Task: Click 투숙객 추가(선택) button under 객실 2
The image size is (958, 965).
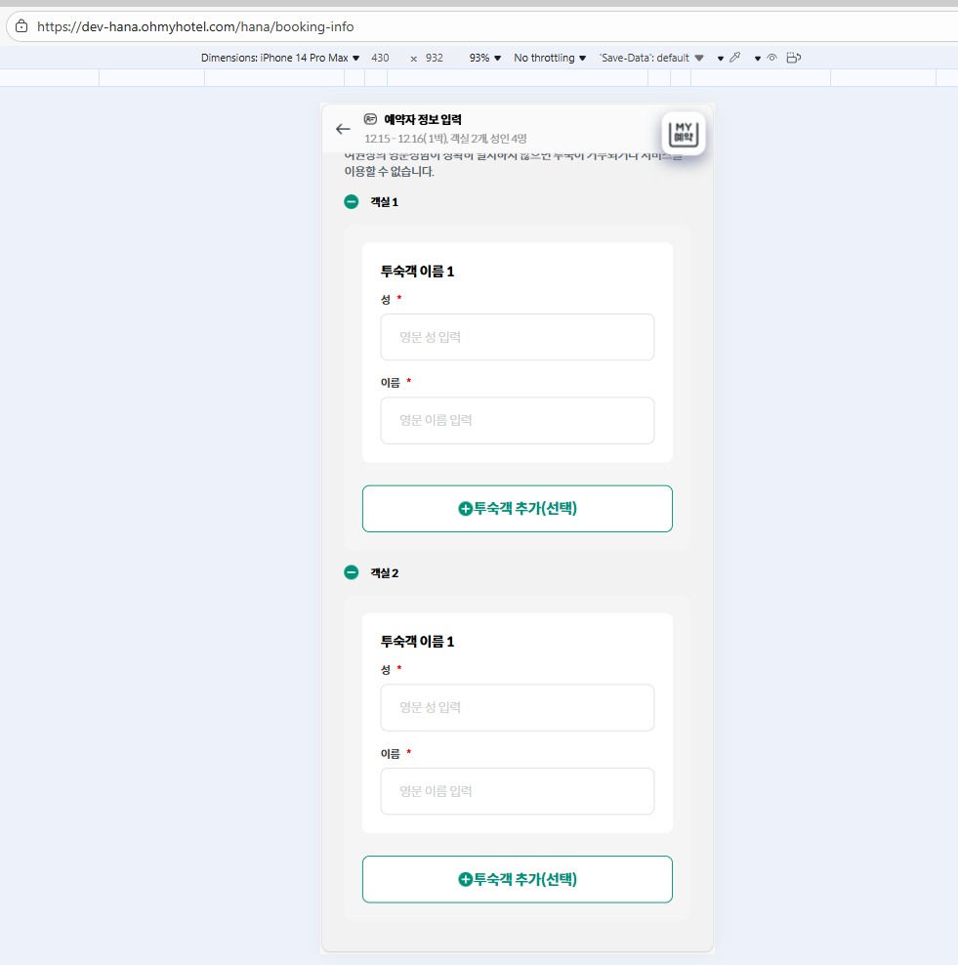Action: (518, 879)
